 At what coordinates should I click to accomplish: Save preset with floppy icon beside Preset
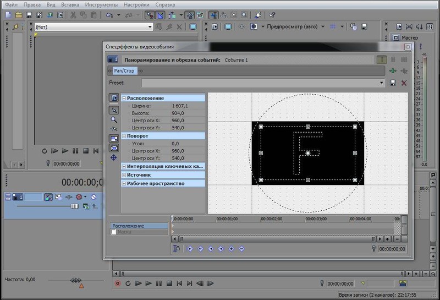pyautogui.click(x=393, y=83)
